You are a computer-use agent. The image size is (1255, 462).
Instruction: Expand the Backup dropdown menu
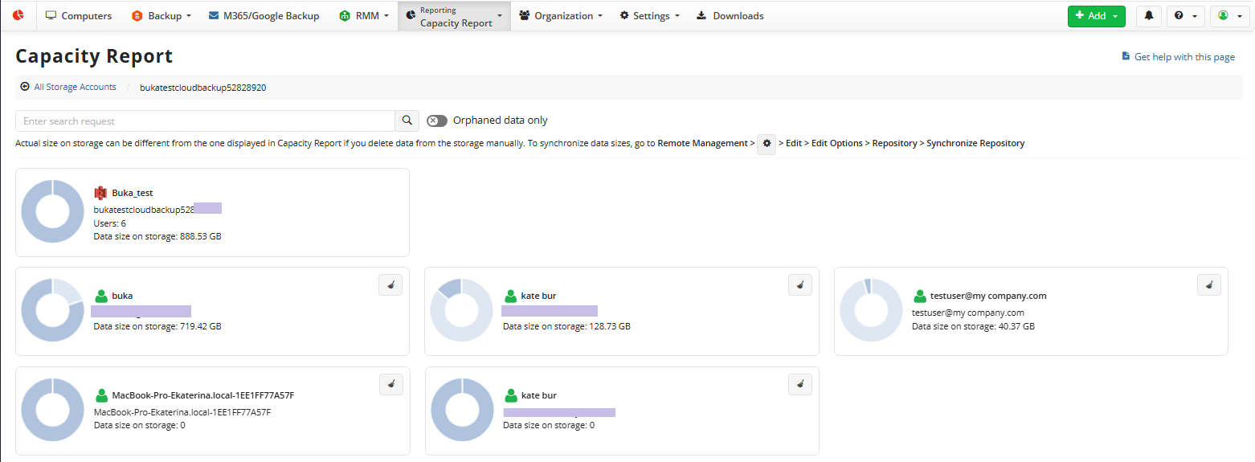pyautogui.click(x=161, y=16)
